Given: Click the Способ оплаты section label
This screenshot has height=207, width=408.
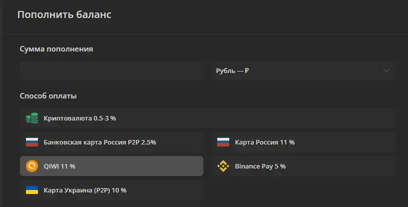Looking at the screenshot, I should pos(48,96).
